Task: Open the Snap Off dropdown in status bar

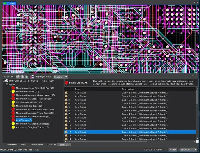Action: click(x=189, y=150)
